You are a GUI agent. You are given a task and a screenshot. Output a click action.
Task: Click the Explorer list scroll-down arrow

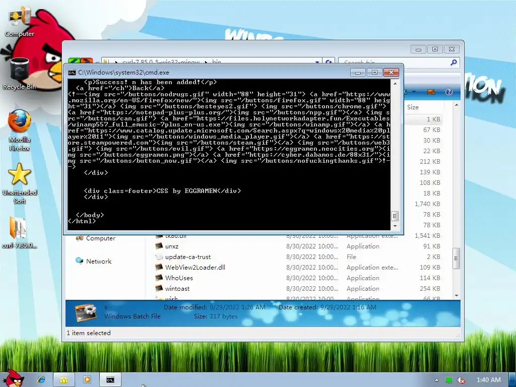(457, 295)
